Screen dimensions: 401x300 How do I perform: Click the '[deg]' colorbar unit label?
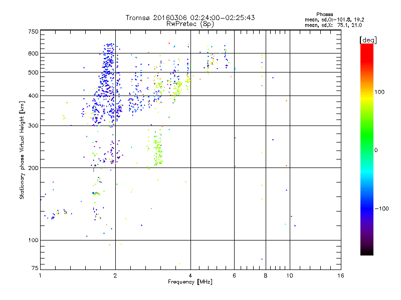click(x=368, y=40)
